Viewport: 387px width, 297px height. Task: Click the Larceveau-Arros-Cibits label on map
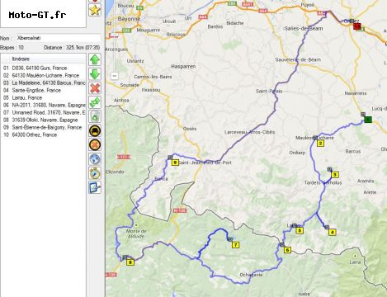coord(249,132)
